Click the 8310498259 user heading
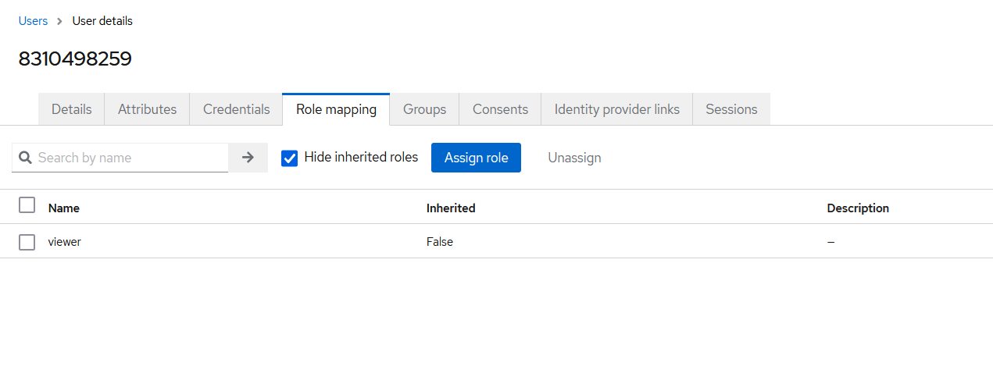Image resolution: width=993 pixels, height=391 pixels. 75,59
